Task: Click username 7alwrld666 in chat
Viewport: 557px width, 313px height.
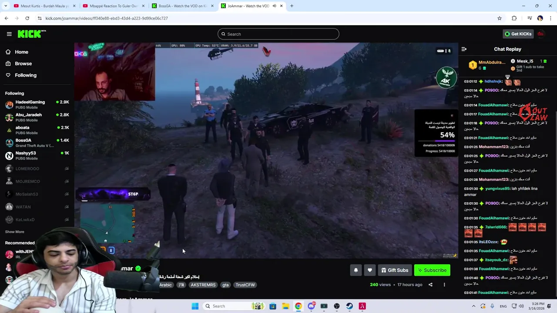Action: coord(496,227)
